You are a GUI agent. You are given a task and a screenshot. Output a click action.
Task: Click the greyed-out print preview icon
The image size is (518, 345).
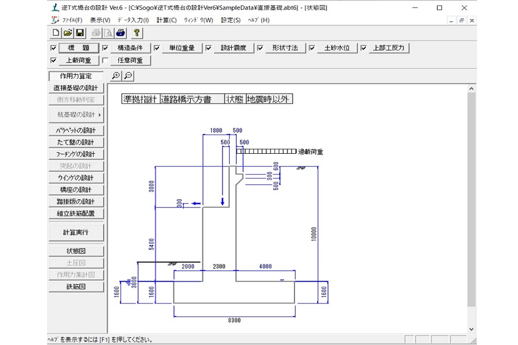coord(108,33)
